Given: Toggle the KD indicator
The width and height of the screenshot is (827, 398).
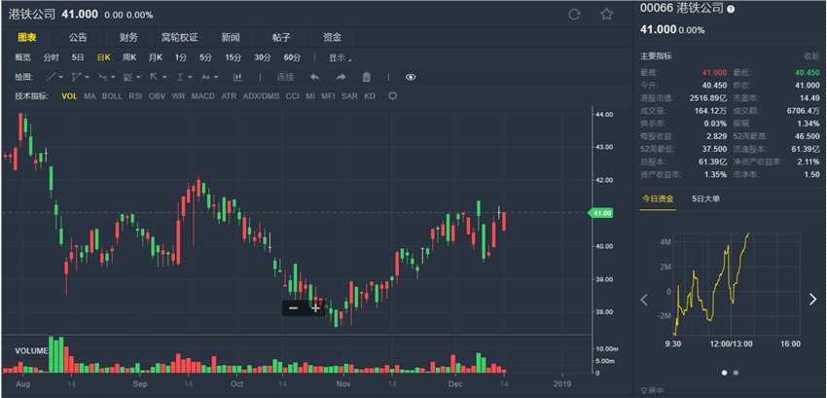Looking at the screenshot, I should (370, 96).
